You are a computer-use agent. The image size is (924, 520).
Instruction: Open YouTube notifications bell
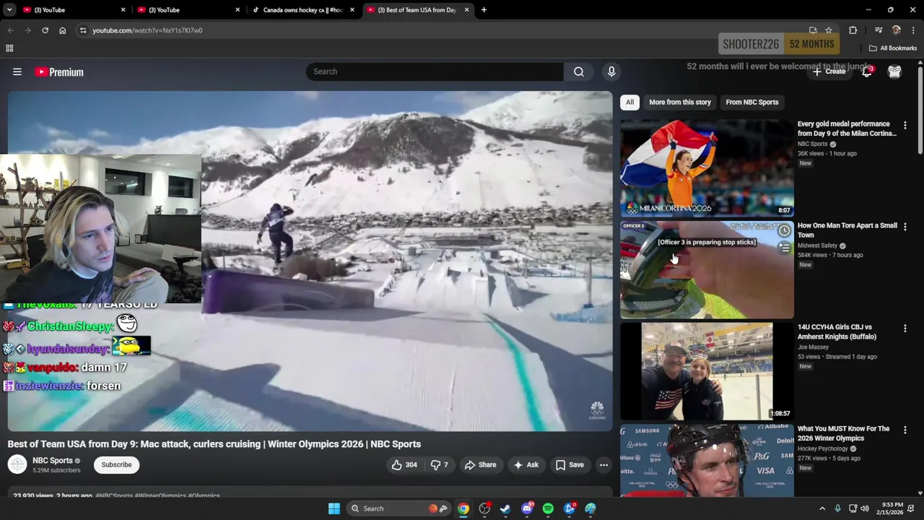pos(867,71)
